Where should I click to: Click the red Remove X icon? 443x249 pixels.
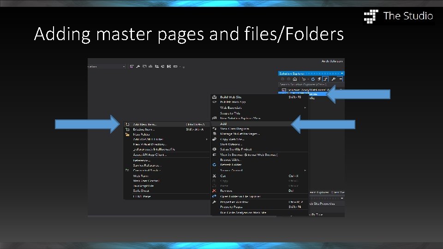click(x=215, y=190)
